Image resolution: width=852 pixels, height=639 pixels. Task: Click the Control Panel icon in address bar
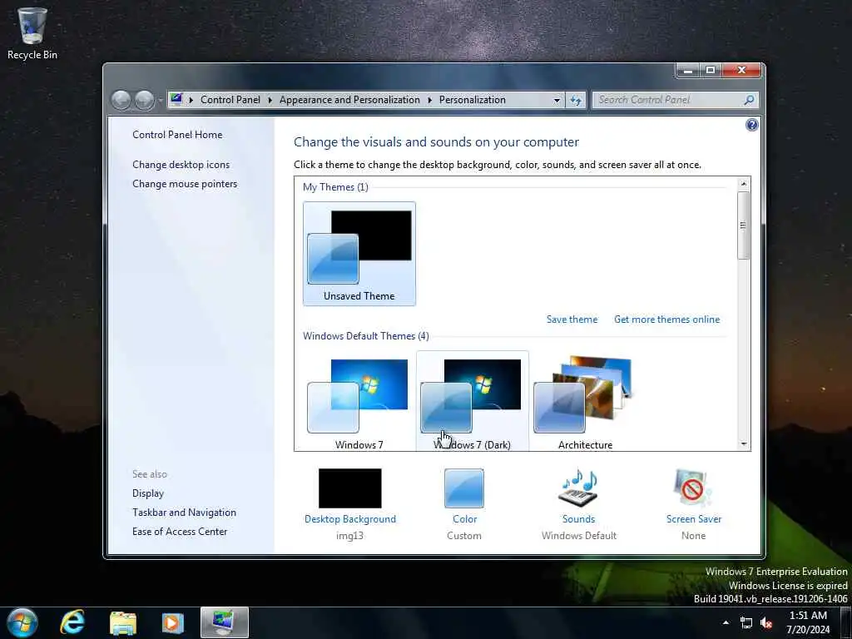tap(176, 100)
